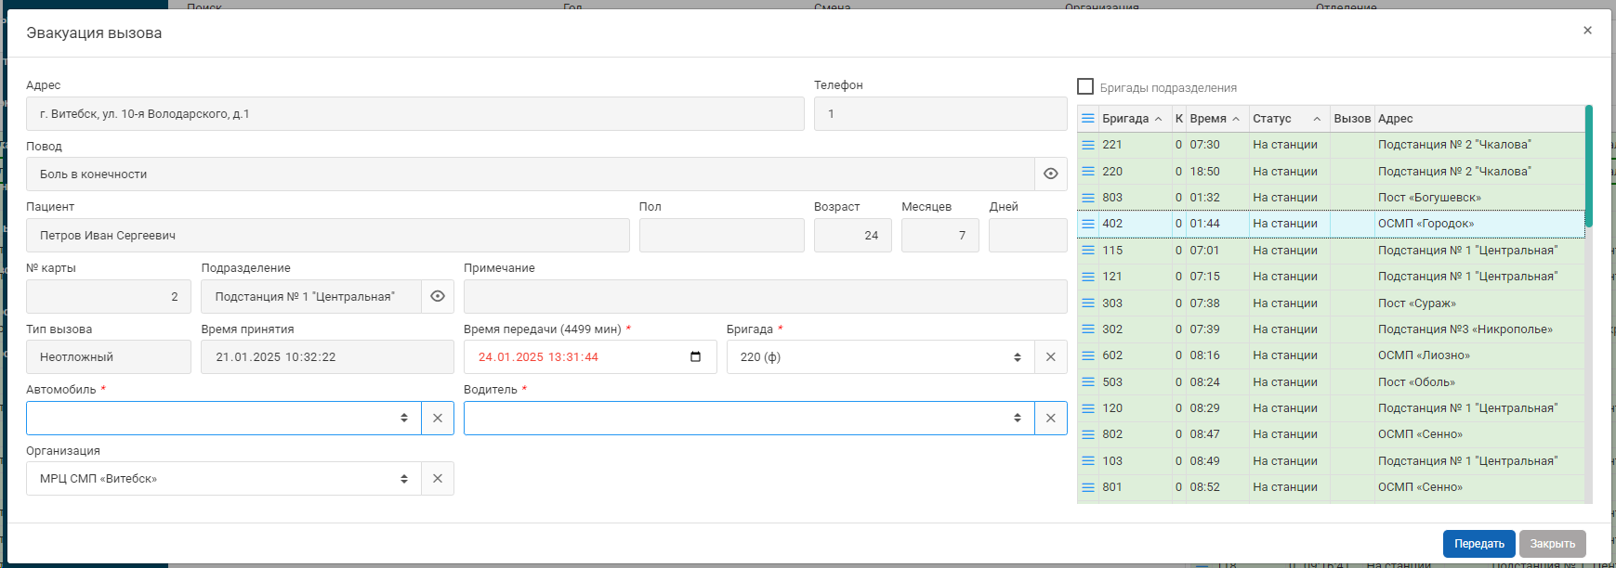View Подразделение details with eye icon
1616x568 pixels.
click(438, 297)
